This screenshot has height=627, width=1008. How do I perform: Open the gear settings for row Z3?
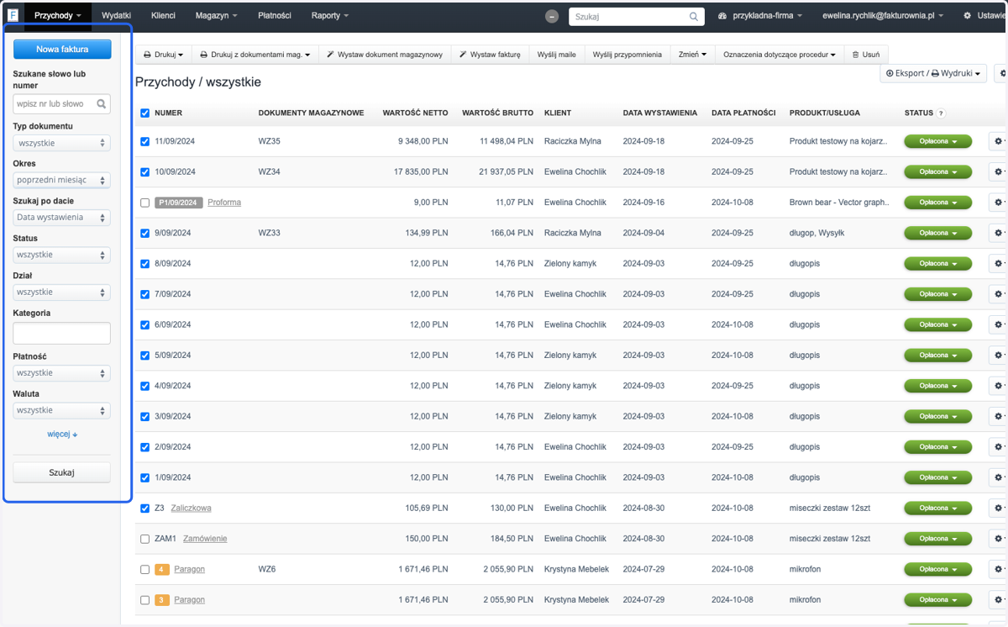click(x=999, y=508)
